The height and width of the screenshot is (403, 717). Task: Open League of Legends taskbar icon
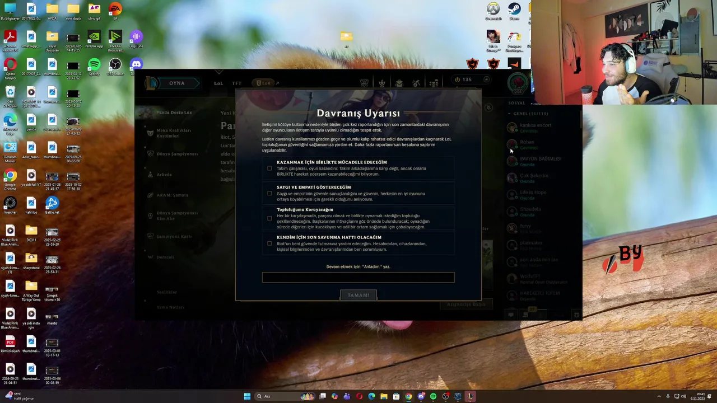470,396
